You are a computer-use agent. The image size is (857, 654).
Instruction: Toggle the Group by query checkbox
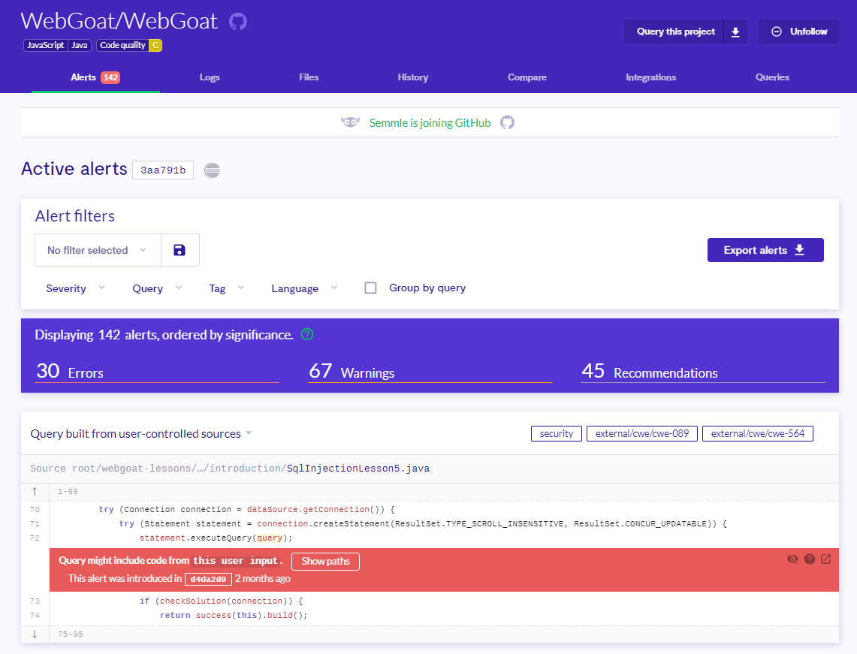tap(370, 288)
